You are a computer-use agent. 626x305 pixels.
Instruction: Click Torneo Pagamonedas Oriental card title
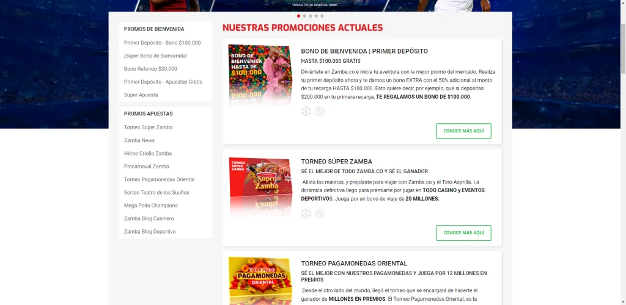click(x=354, y=264)
